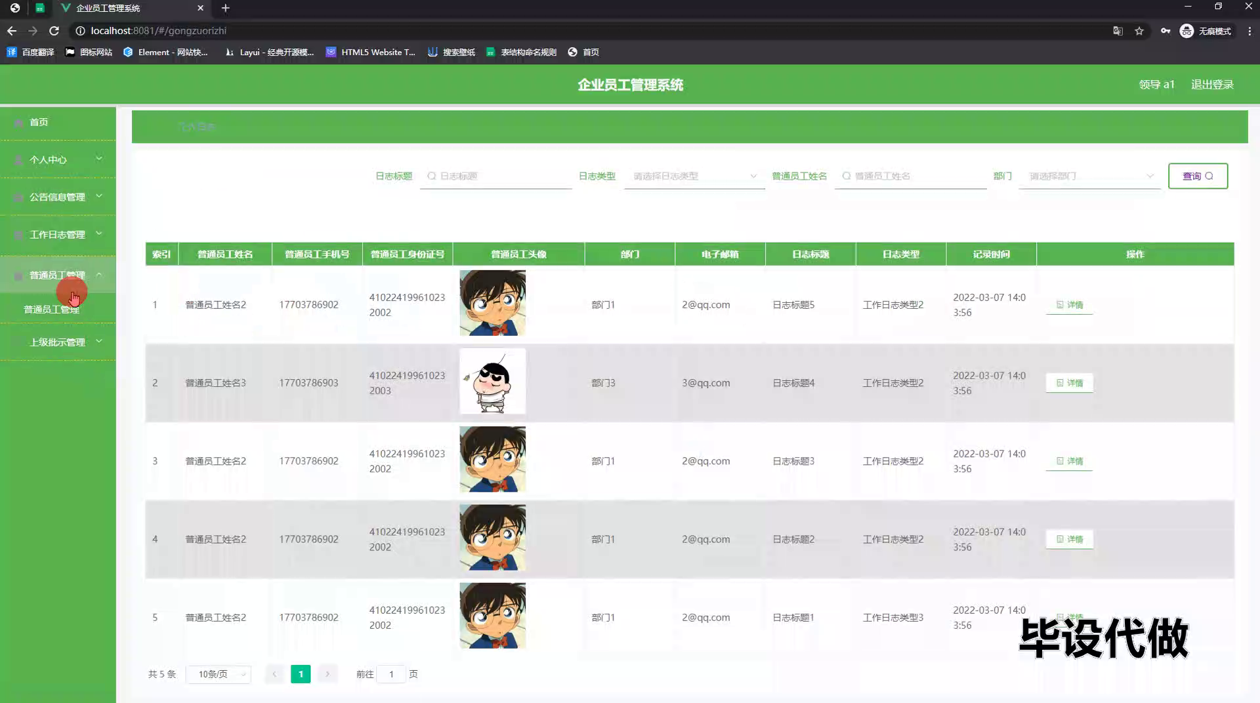Close the 企业员工管理系统 browser tab
This screenshot has width=1260, height=703.
tap(200, 8)
